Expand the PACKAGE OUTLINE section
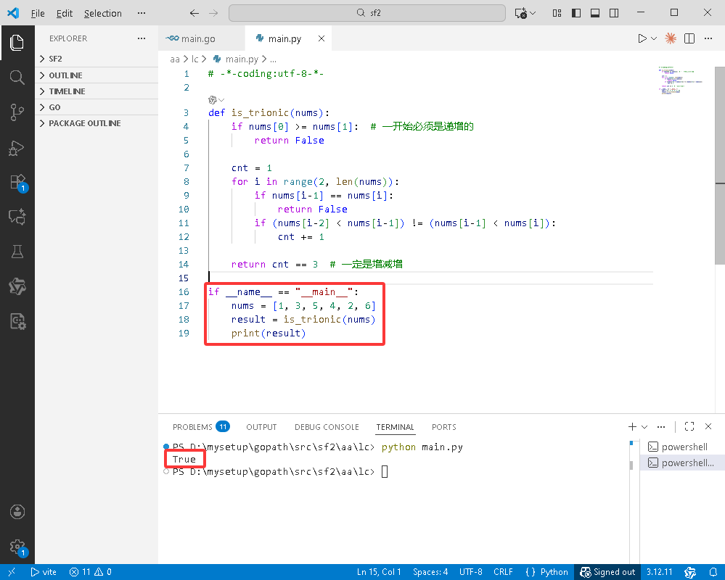The height and width of the screenshot is (580, 725). 97,123
